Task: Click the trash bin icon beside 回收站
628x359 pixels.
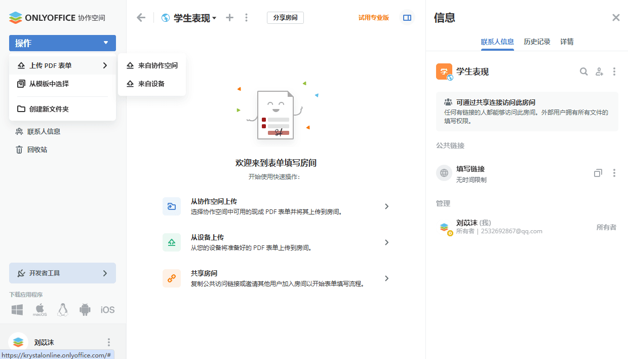Action: [x=19, y=150]
